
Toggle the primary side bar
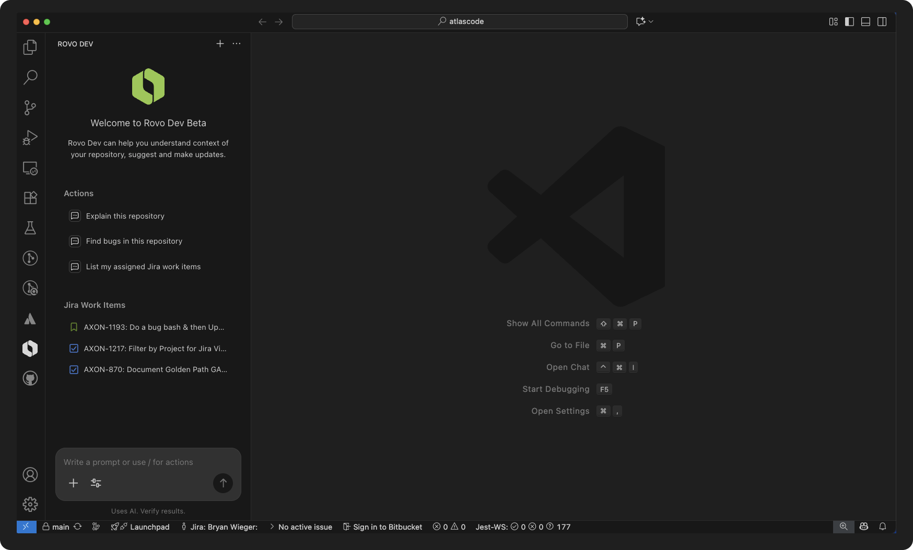tap(850, 21)
